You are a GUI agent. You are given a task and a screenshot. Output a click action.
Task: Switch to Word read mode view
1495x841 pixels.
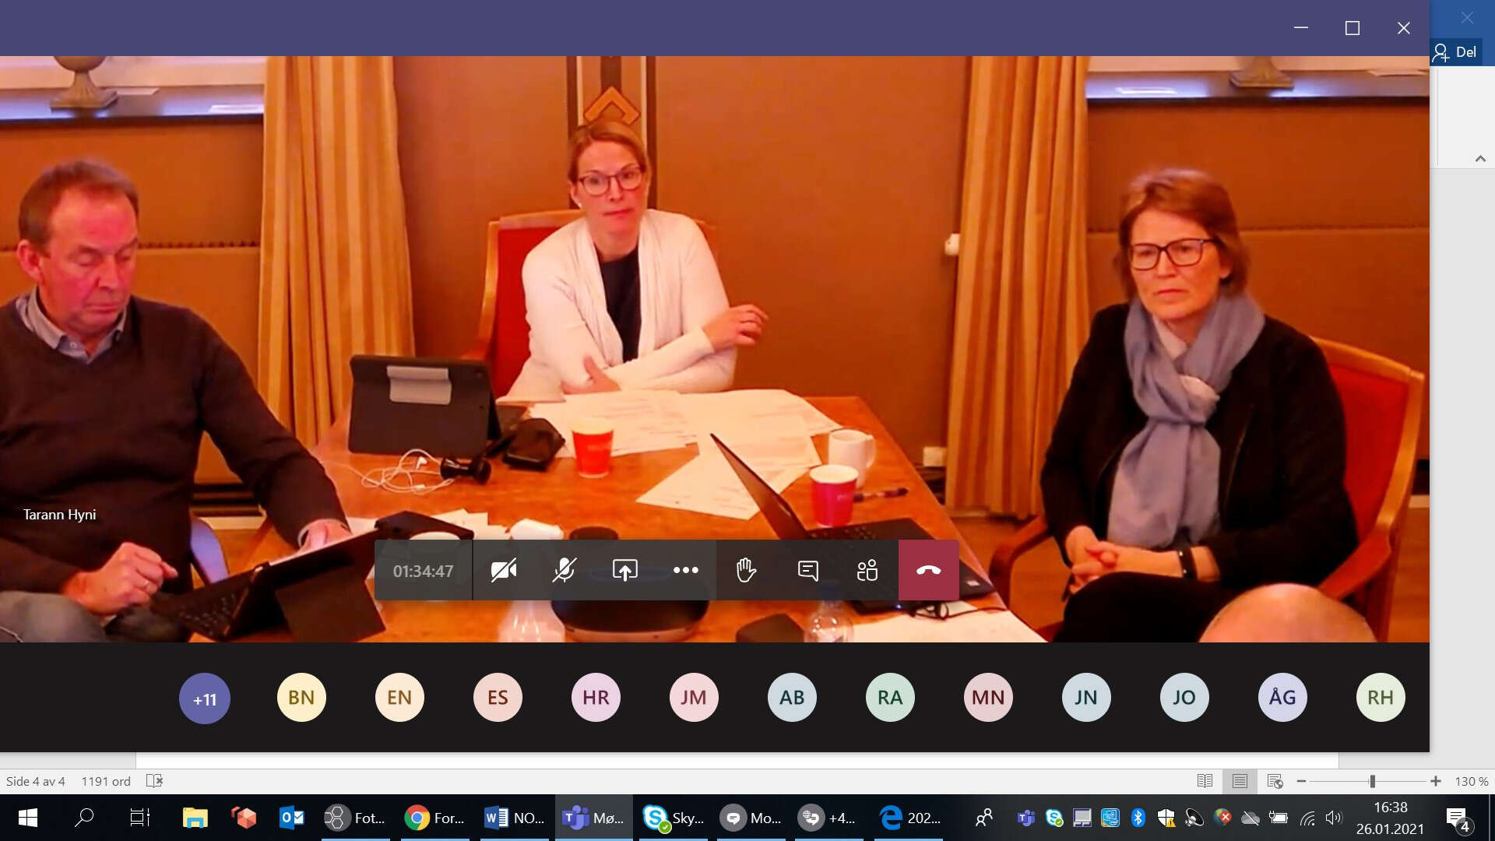[1205, 781]
